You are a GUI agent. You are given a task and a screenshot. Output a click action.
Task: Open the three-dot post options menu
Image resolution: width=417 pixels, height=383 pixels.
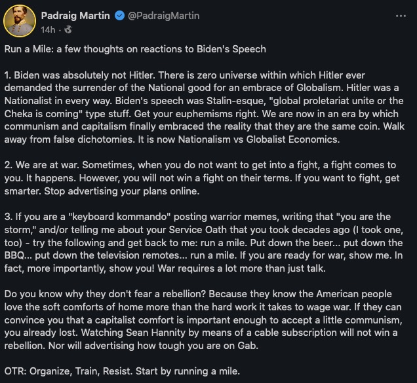(x=401, y=16)
